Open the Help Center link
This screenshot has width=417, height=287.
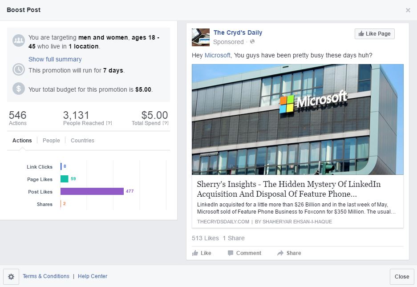(x=93, y=276)
